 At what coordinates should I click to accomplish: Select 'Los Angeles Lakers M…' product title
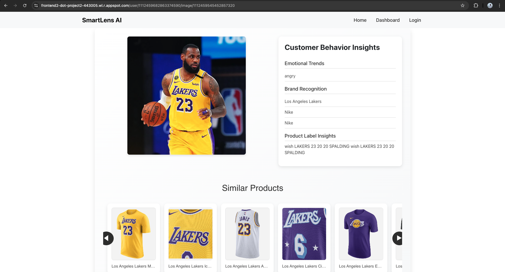pyautogui.click(x=133, y=266)
